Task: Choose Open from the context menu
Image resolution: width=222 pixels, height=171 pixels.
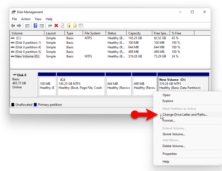Action: point(187,95)
